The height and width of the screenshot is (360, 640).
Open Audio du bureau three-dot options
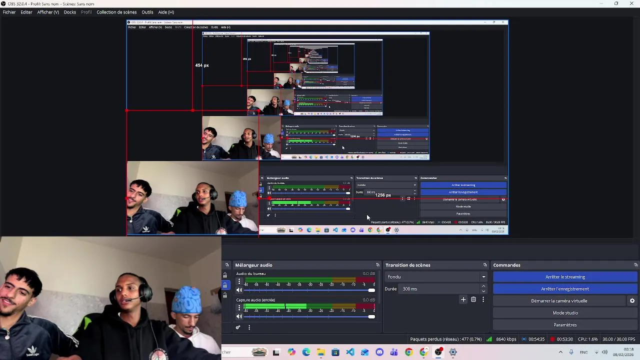click(239, 282)
